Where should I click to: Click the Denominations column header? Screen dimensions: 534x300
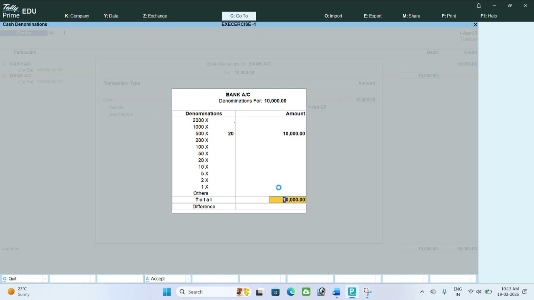(204, 113)
